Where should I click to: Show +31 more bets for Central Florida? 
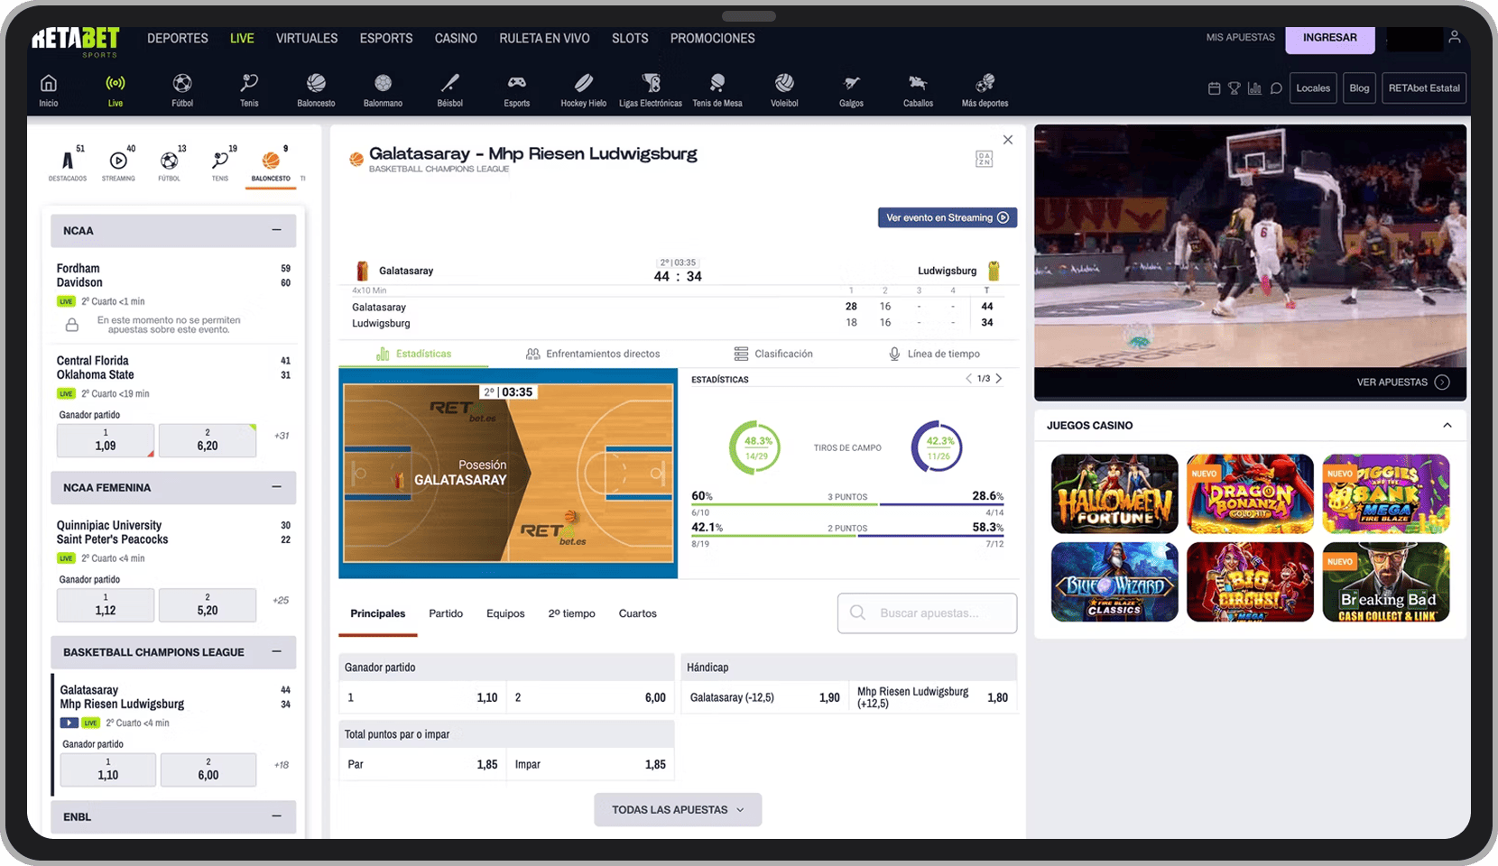click(x=282, y=436)
